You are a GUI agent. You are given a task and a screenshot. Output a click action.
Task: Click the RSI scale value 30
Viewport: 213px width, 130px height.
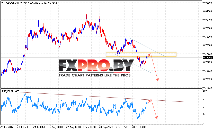point(204,114)
